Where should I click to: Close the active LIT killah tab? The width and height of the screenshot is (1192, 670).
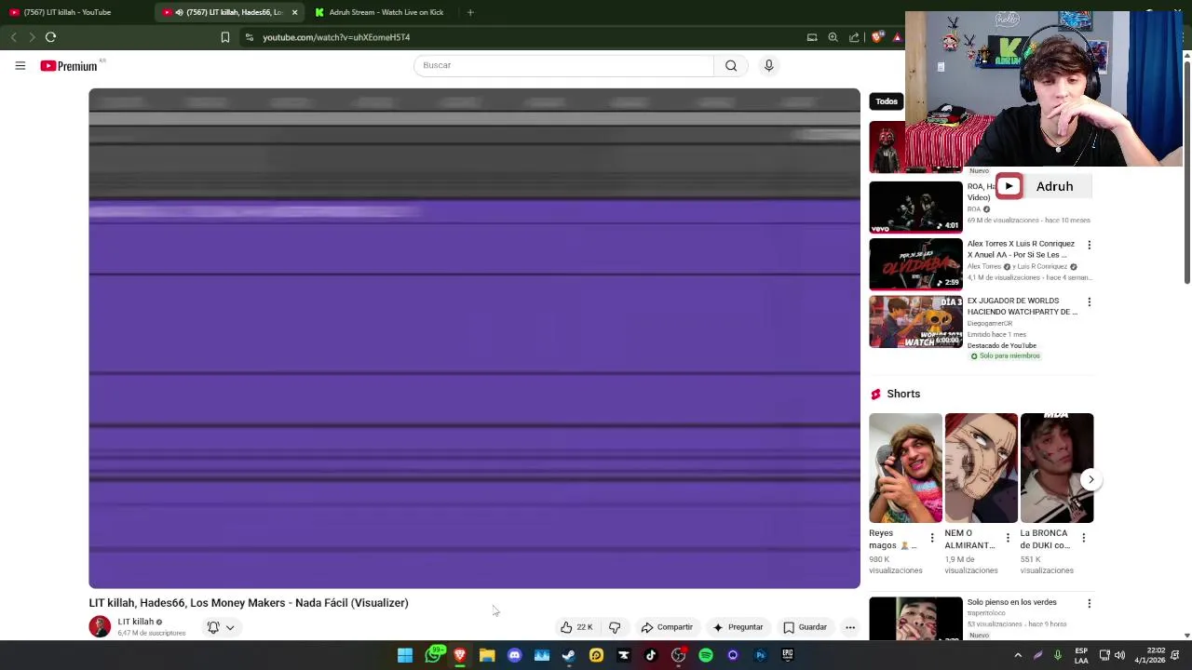[294, 12]
